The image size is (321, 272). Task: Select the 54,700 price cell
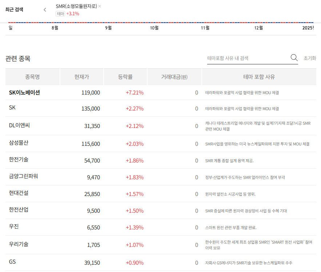[92, 161]
